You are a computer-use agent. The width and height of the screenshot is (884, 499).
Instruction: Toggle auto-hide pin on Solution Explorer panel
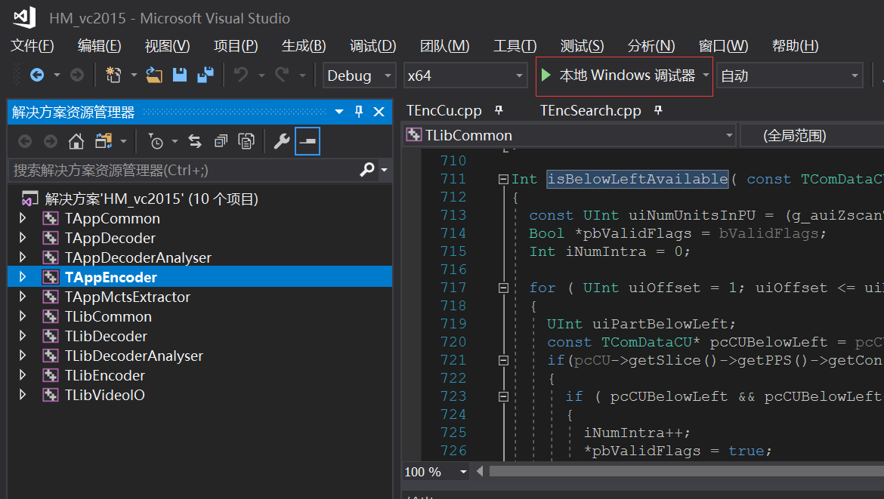coord(359,112)
